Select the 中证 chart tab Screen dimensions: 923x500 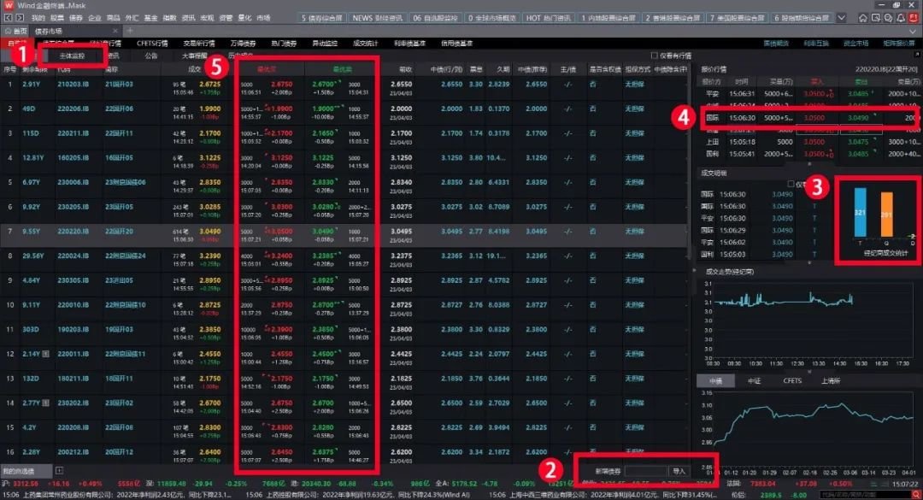[x=754, y=381]
